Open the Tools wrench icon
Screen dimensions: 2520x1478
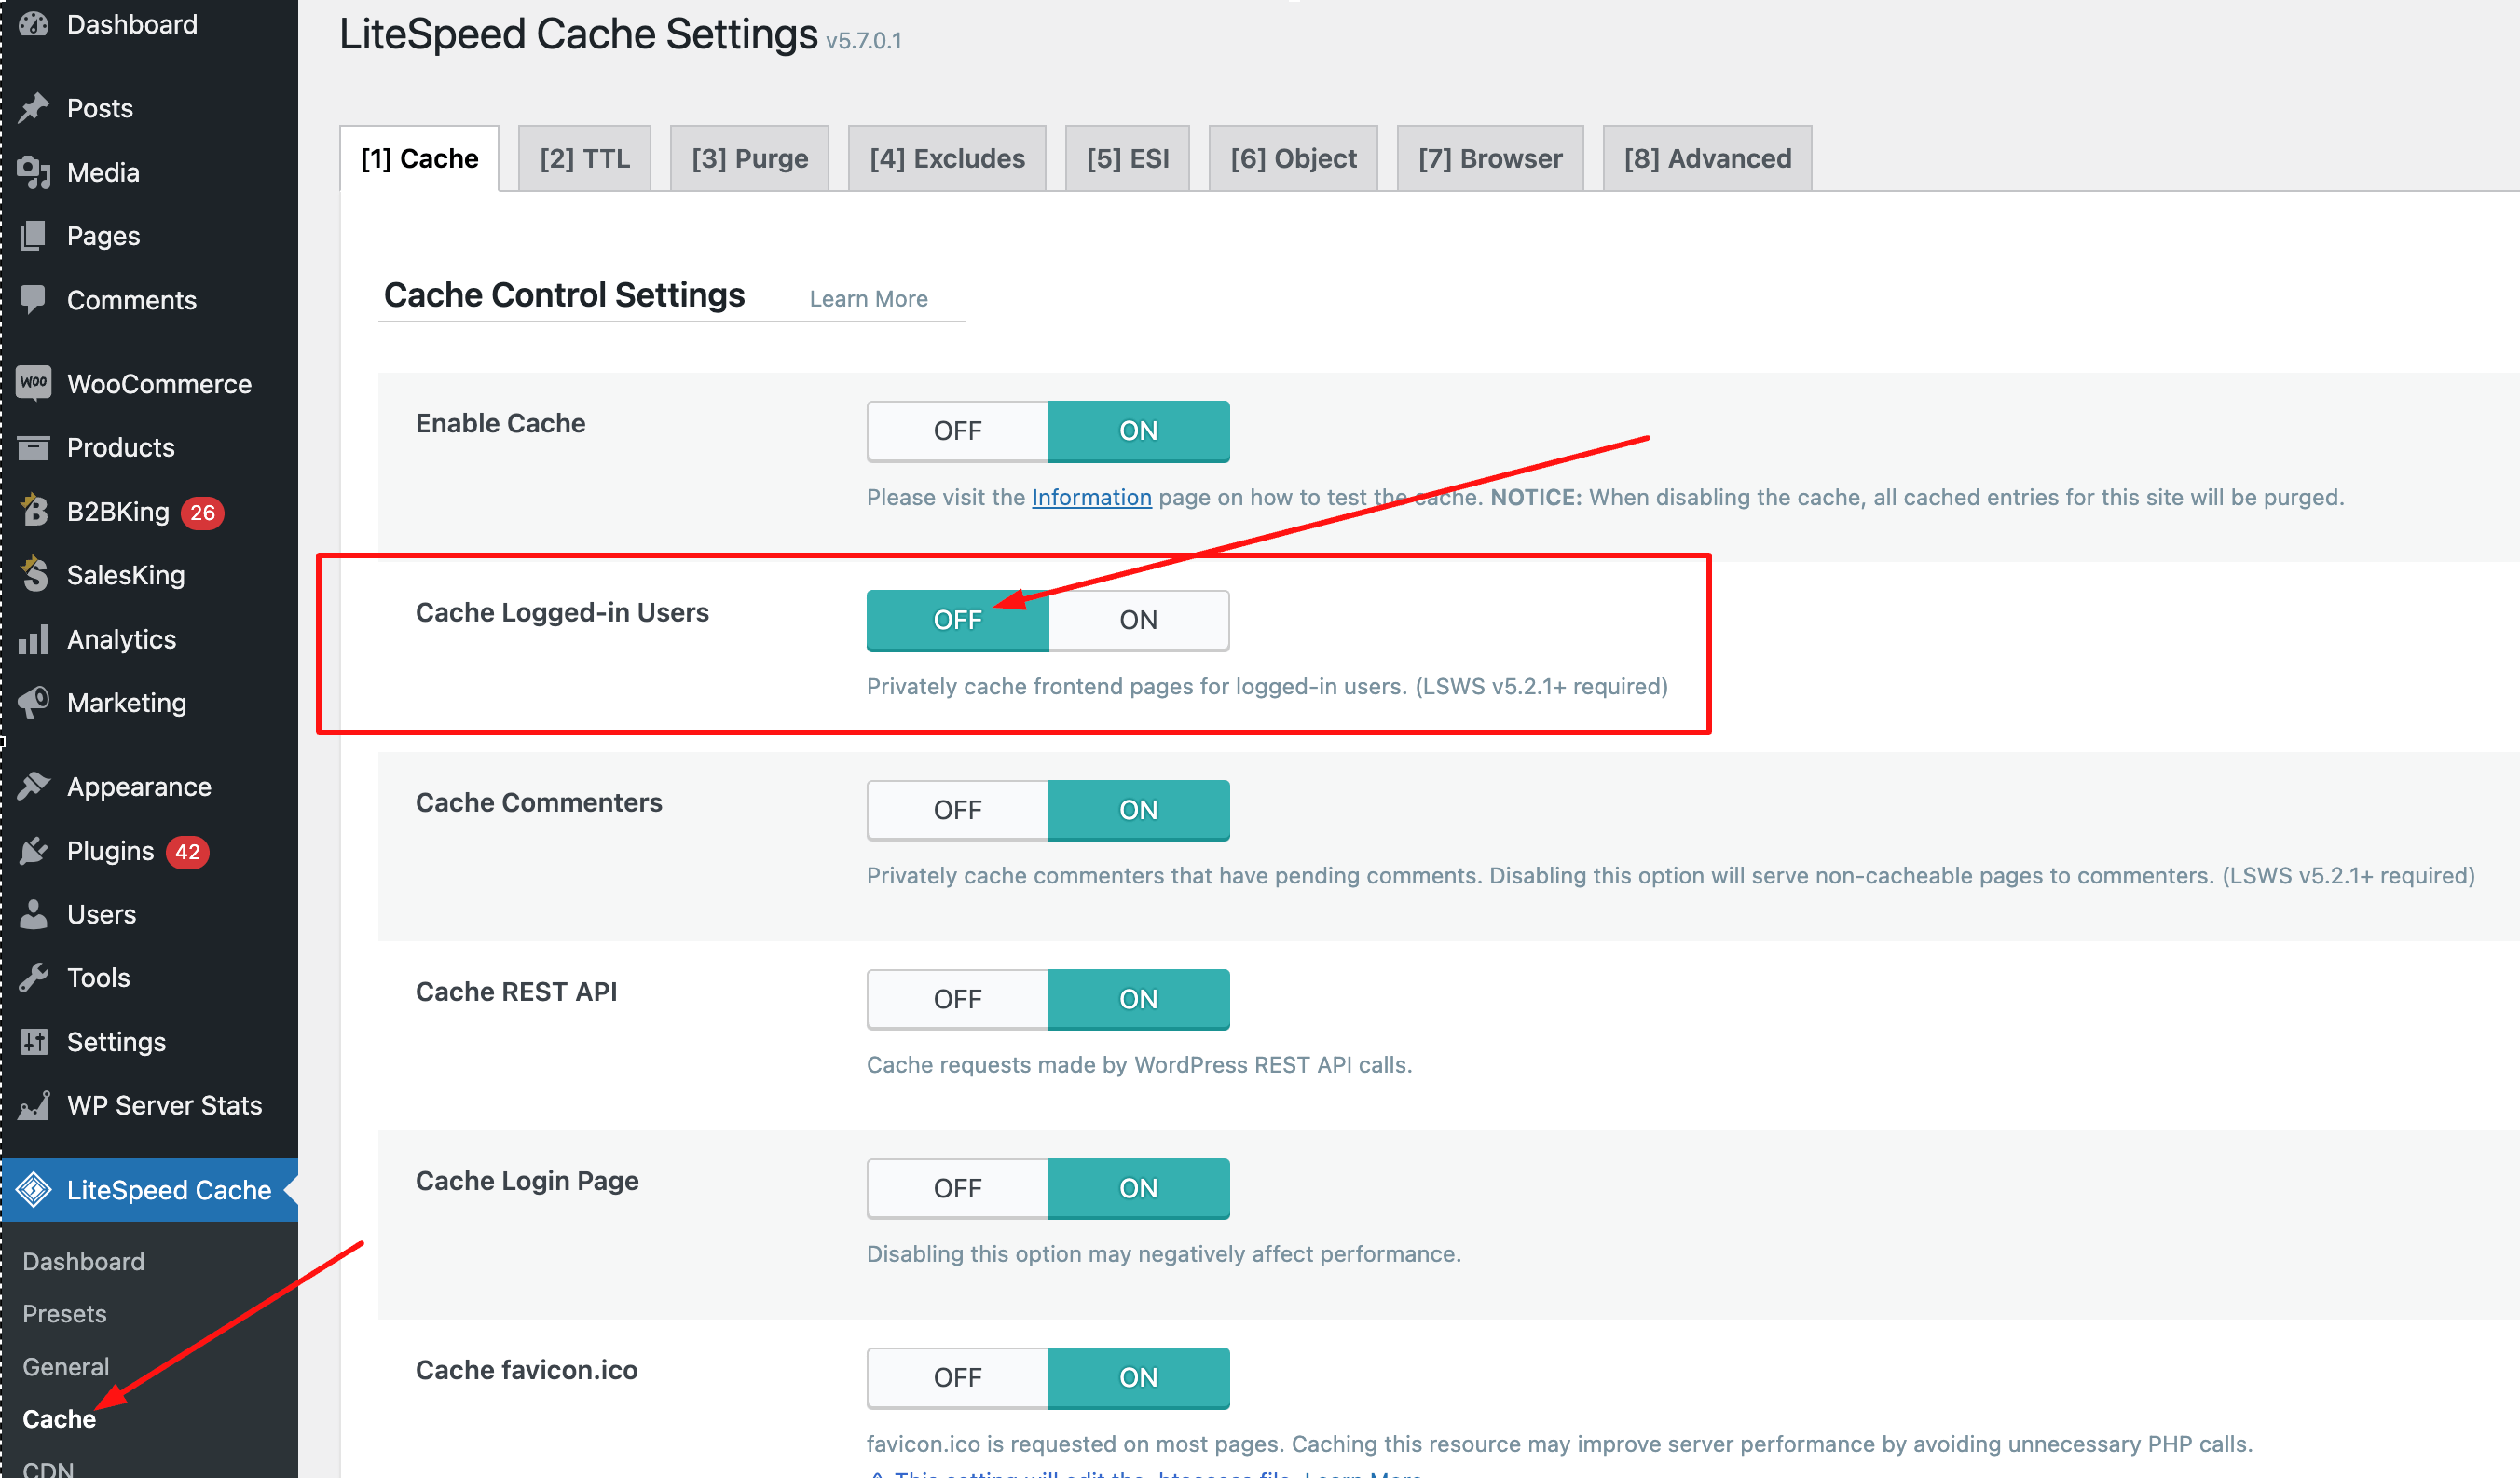coord(34,977)
